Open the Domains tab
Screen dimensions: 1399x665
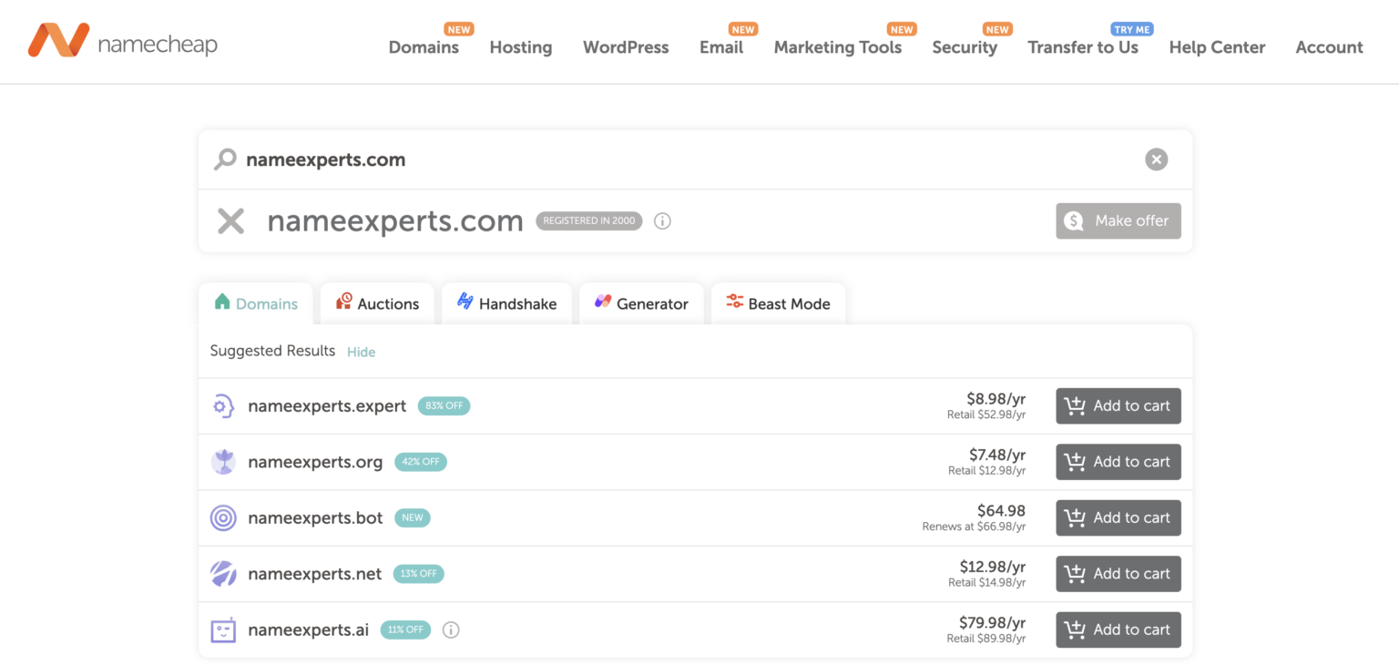[256, 303]
